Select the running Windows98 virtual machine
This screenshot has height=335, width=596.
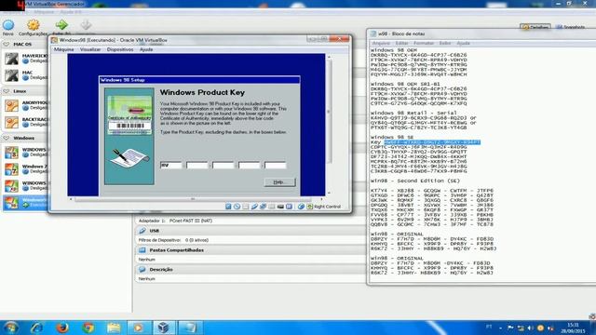[x=26, y=203]
